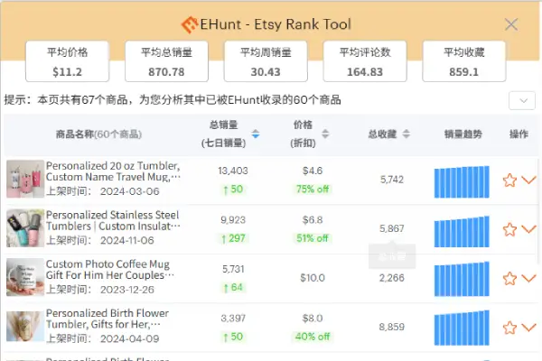Viewport: 542px width, 361px height.
Task: Favorite the Custom Photo Coffee Mug item
Action: click(x=509, y=279)
